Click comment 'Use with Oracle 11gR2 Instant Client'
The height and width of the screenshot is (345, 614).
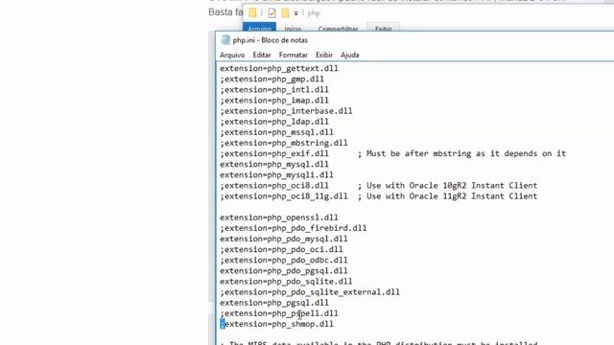pos(452,196)
